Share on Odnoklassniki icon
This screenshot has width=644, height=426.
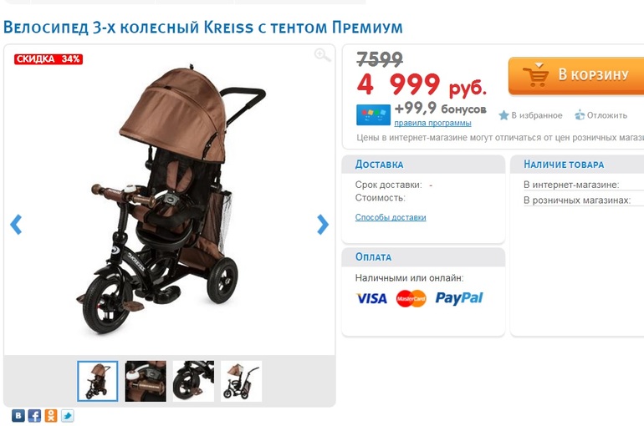pyautogui.click(x=51, y=416)
